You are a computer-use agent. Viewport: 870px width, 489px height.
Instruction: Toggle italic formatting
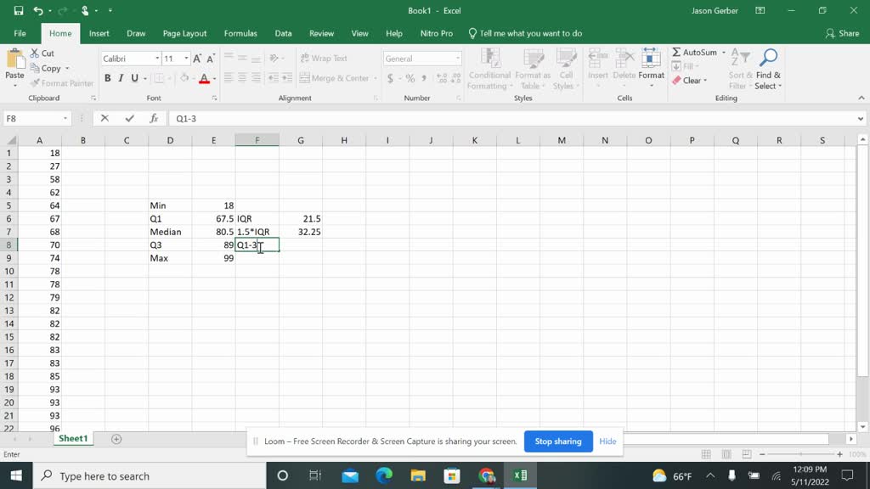(x=121, y=77)
